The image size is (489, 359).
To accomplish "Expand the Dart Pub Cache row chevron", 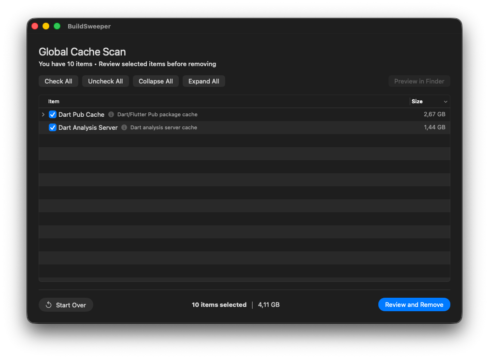I will click(x=43, y=114).
